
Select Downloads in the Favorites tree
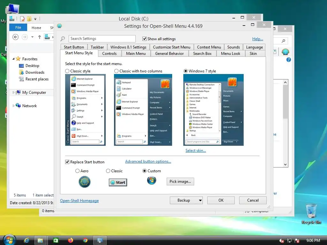point(35,72)
